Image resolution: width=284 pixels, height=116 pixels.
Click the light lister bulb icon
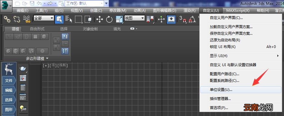(23, 108)
